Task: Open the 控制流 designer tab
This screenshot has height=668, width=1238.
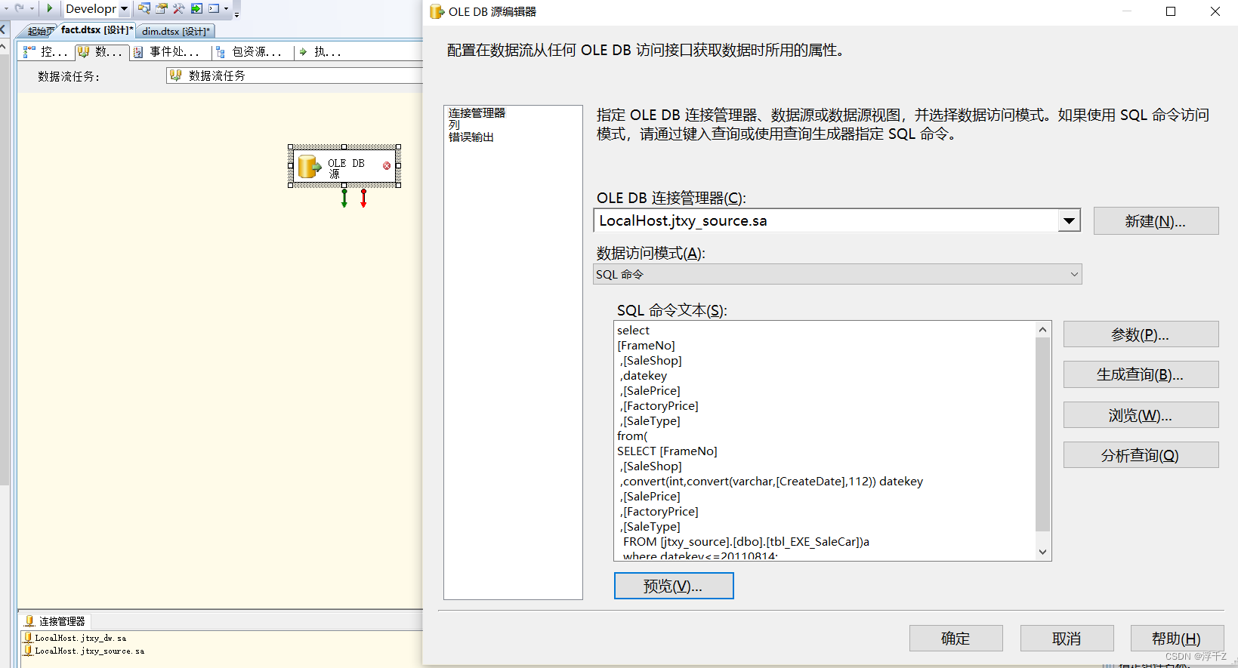Action: pos(46,51)
